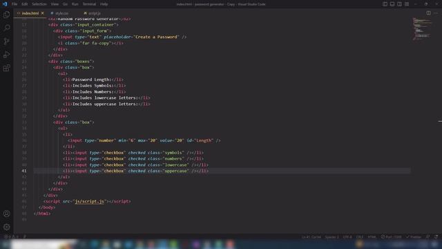Open the Run menu
This screenshot has height=249, width=442.
tap(75, 4)
